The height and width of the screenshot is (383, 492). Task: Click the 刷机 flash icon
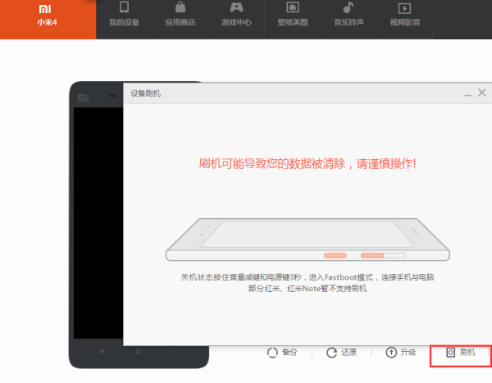[x=450, y=353]
